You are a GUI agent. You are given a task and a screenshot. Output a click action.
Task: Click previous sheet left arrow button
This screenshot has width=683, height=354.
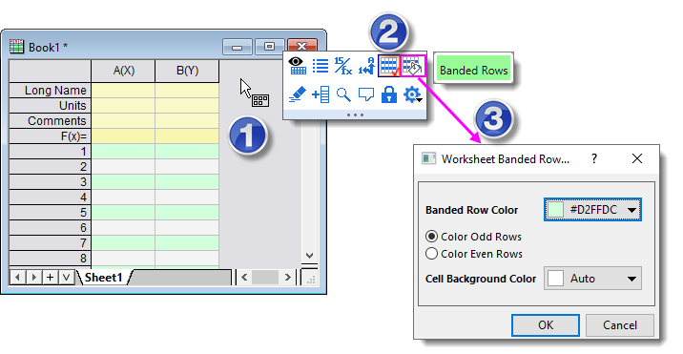click(17, 278)
